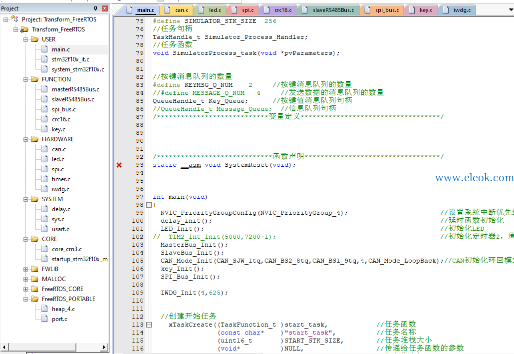The image size is (514, 354).
Task: Select delay.c in the Project tree
Action: click(x=61, y=209)
